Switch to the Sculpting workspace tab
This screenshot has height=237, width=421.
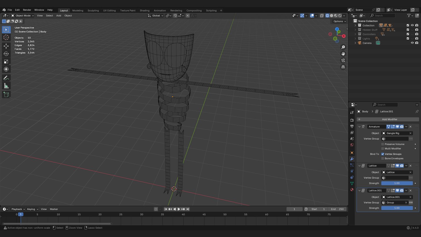click(x=93, y=11)
